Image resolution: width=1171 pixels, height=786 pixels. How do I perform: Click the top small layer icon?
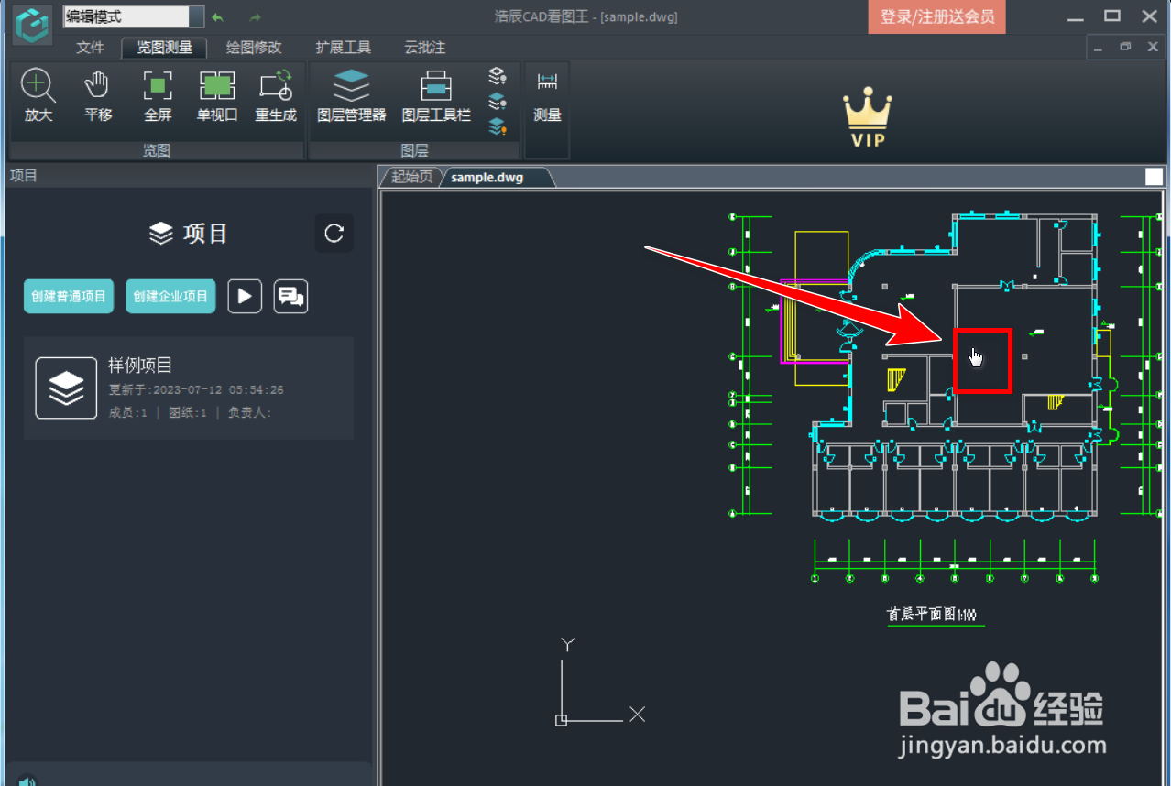click(x=497, y=76)
